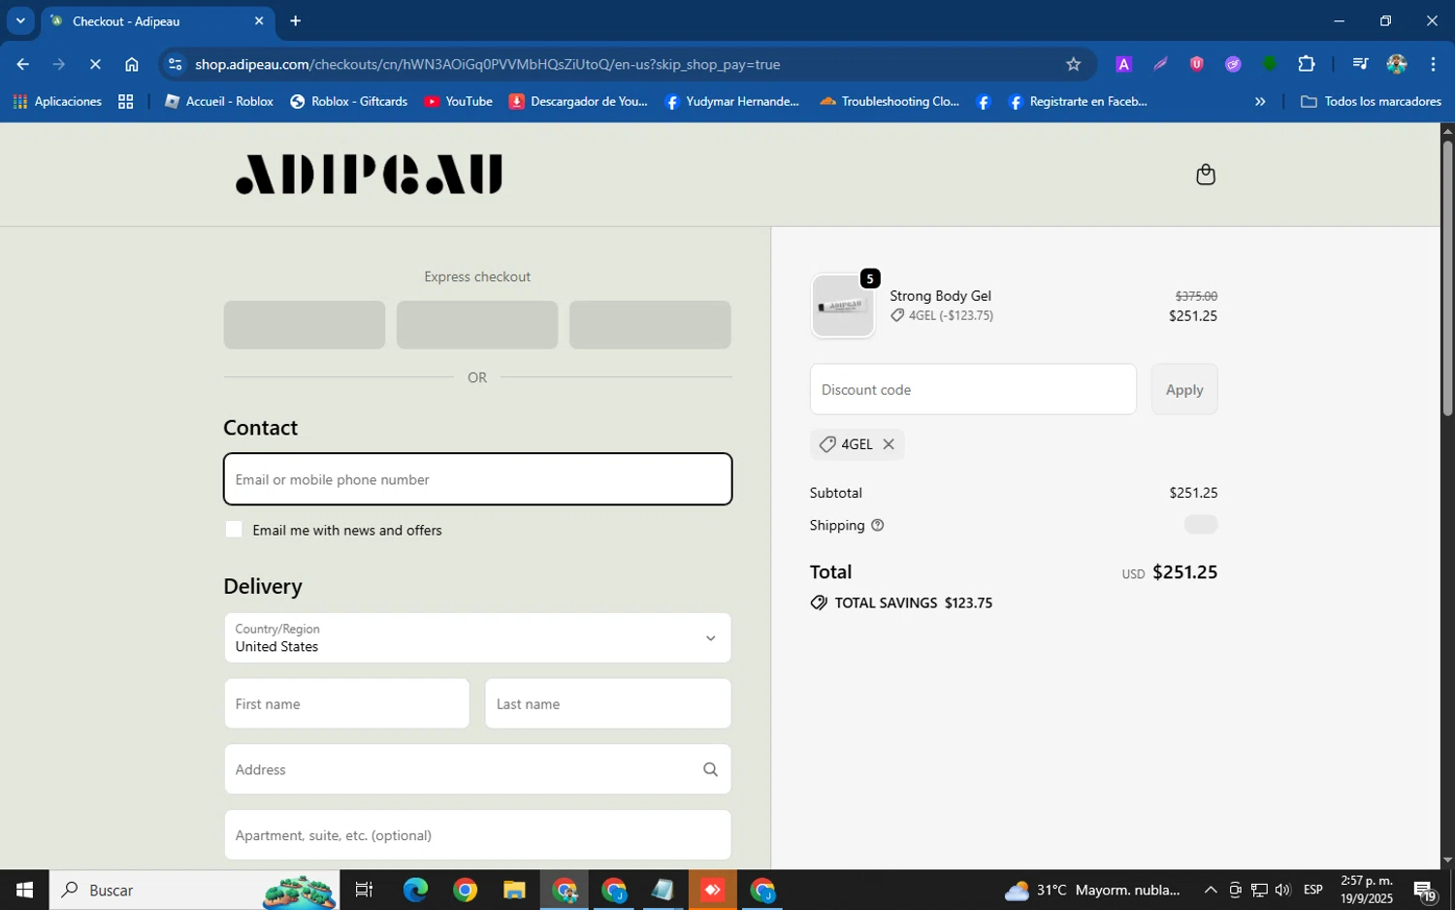Open the notification center icon
1455x910 pixels.
pos(1424,890)
